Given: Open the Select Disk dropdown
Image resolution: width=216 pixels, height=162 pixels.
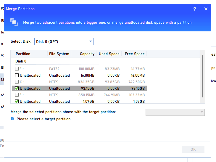Looking at the screenshot, I should tap(64, 41).
